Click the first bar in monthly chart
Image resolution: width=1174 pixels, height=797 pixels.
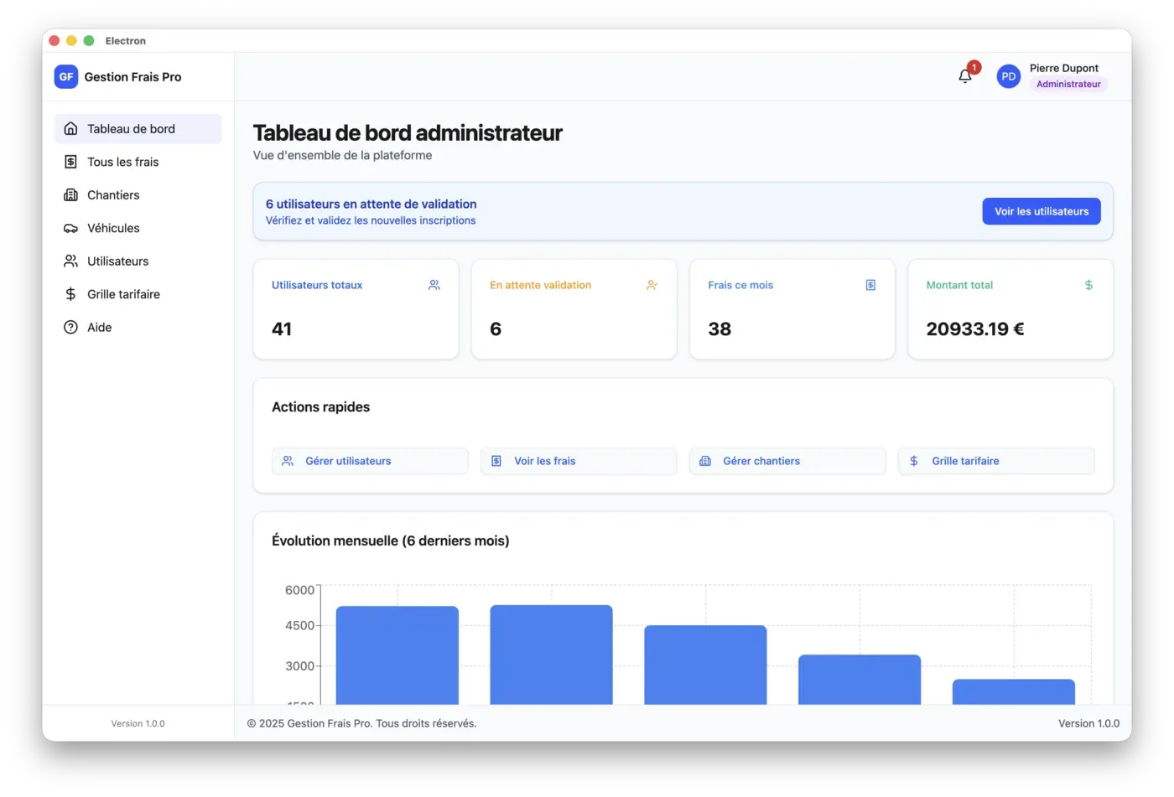click(x=397, y=655)
